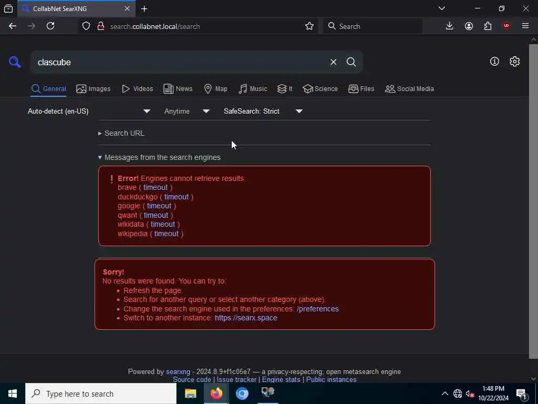
Task: Open the /preferences link
Action: (x=318, y=309)
